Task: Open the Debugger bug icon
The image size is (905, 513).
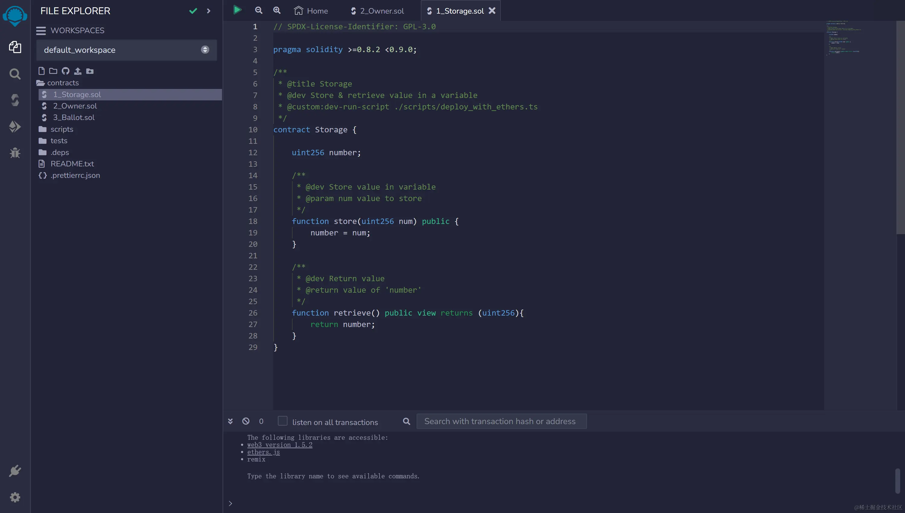Action: tap(15, 153)
